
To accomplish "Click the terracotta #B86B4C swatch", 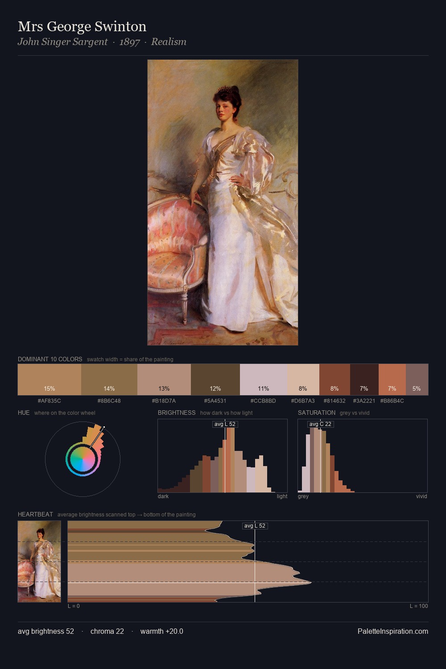I will (x=392, y=380).
